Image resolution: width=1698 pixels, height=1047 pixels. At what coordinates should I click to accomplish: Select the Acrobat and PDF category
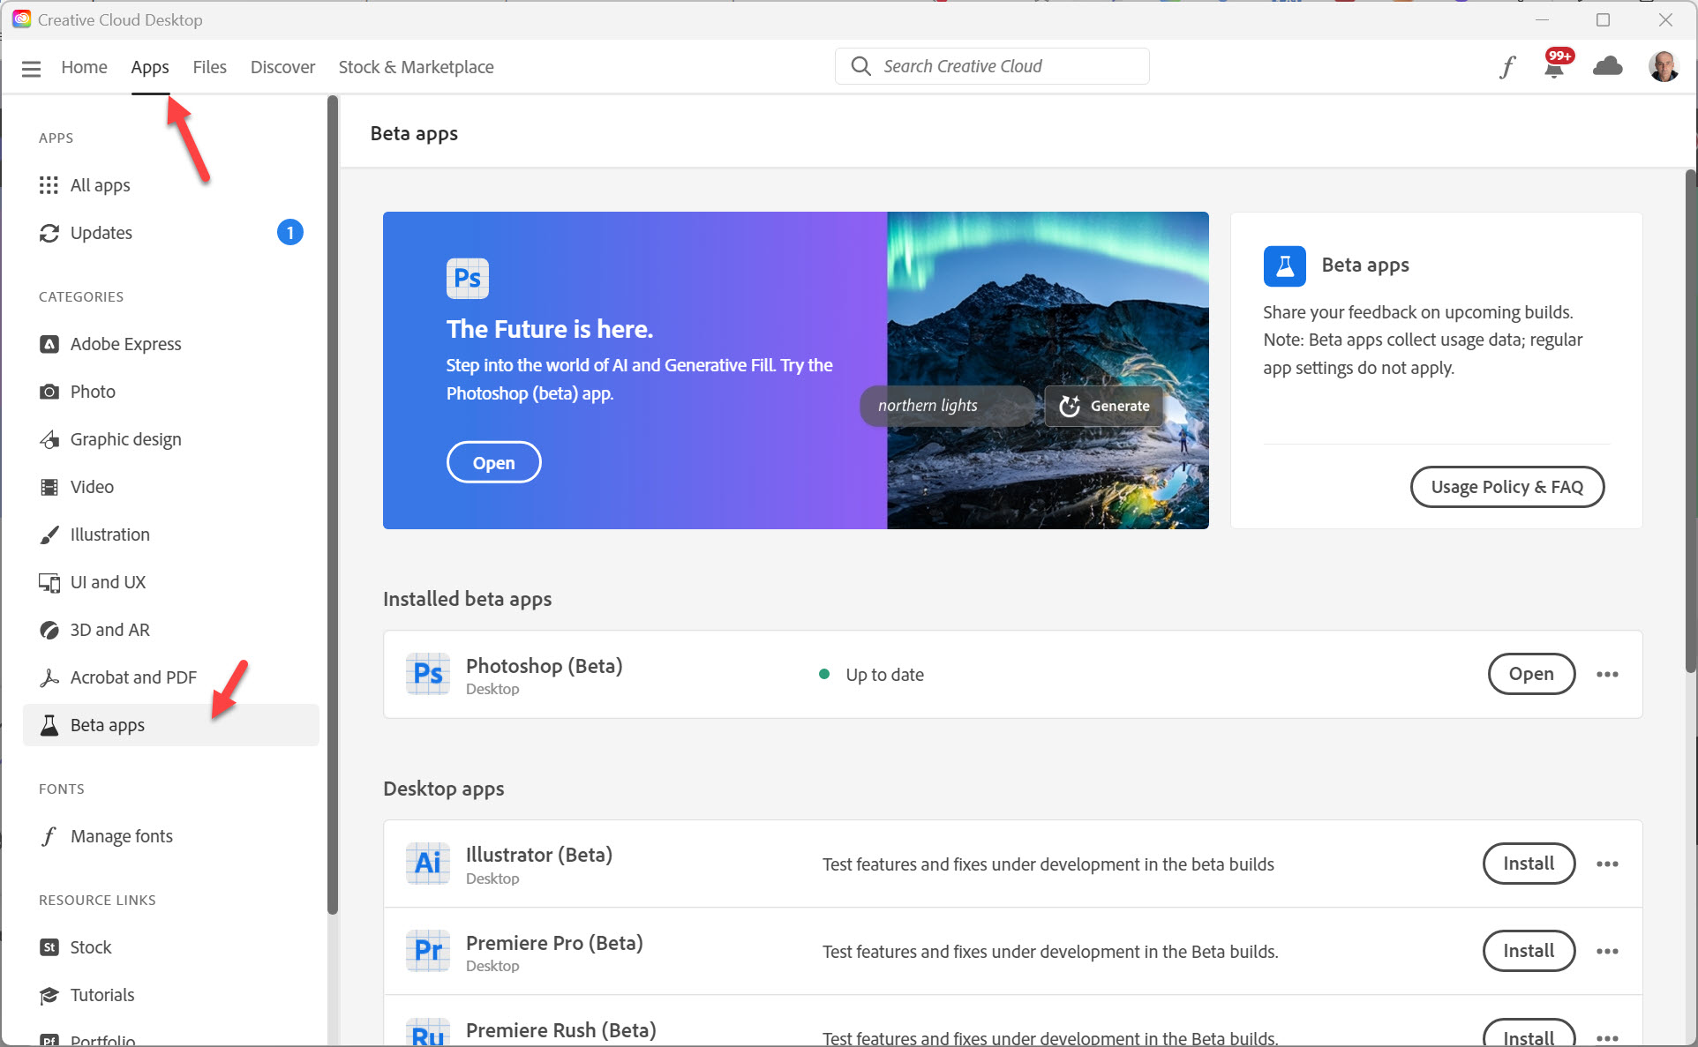(133, 677)
